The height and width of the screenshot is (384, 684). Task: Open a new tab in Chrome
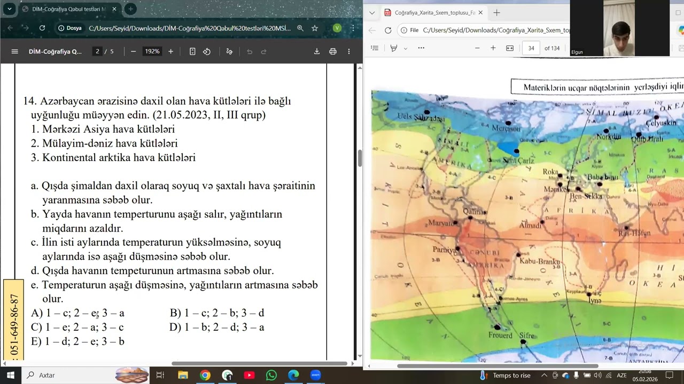(130, 9)
